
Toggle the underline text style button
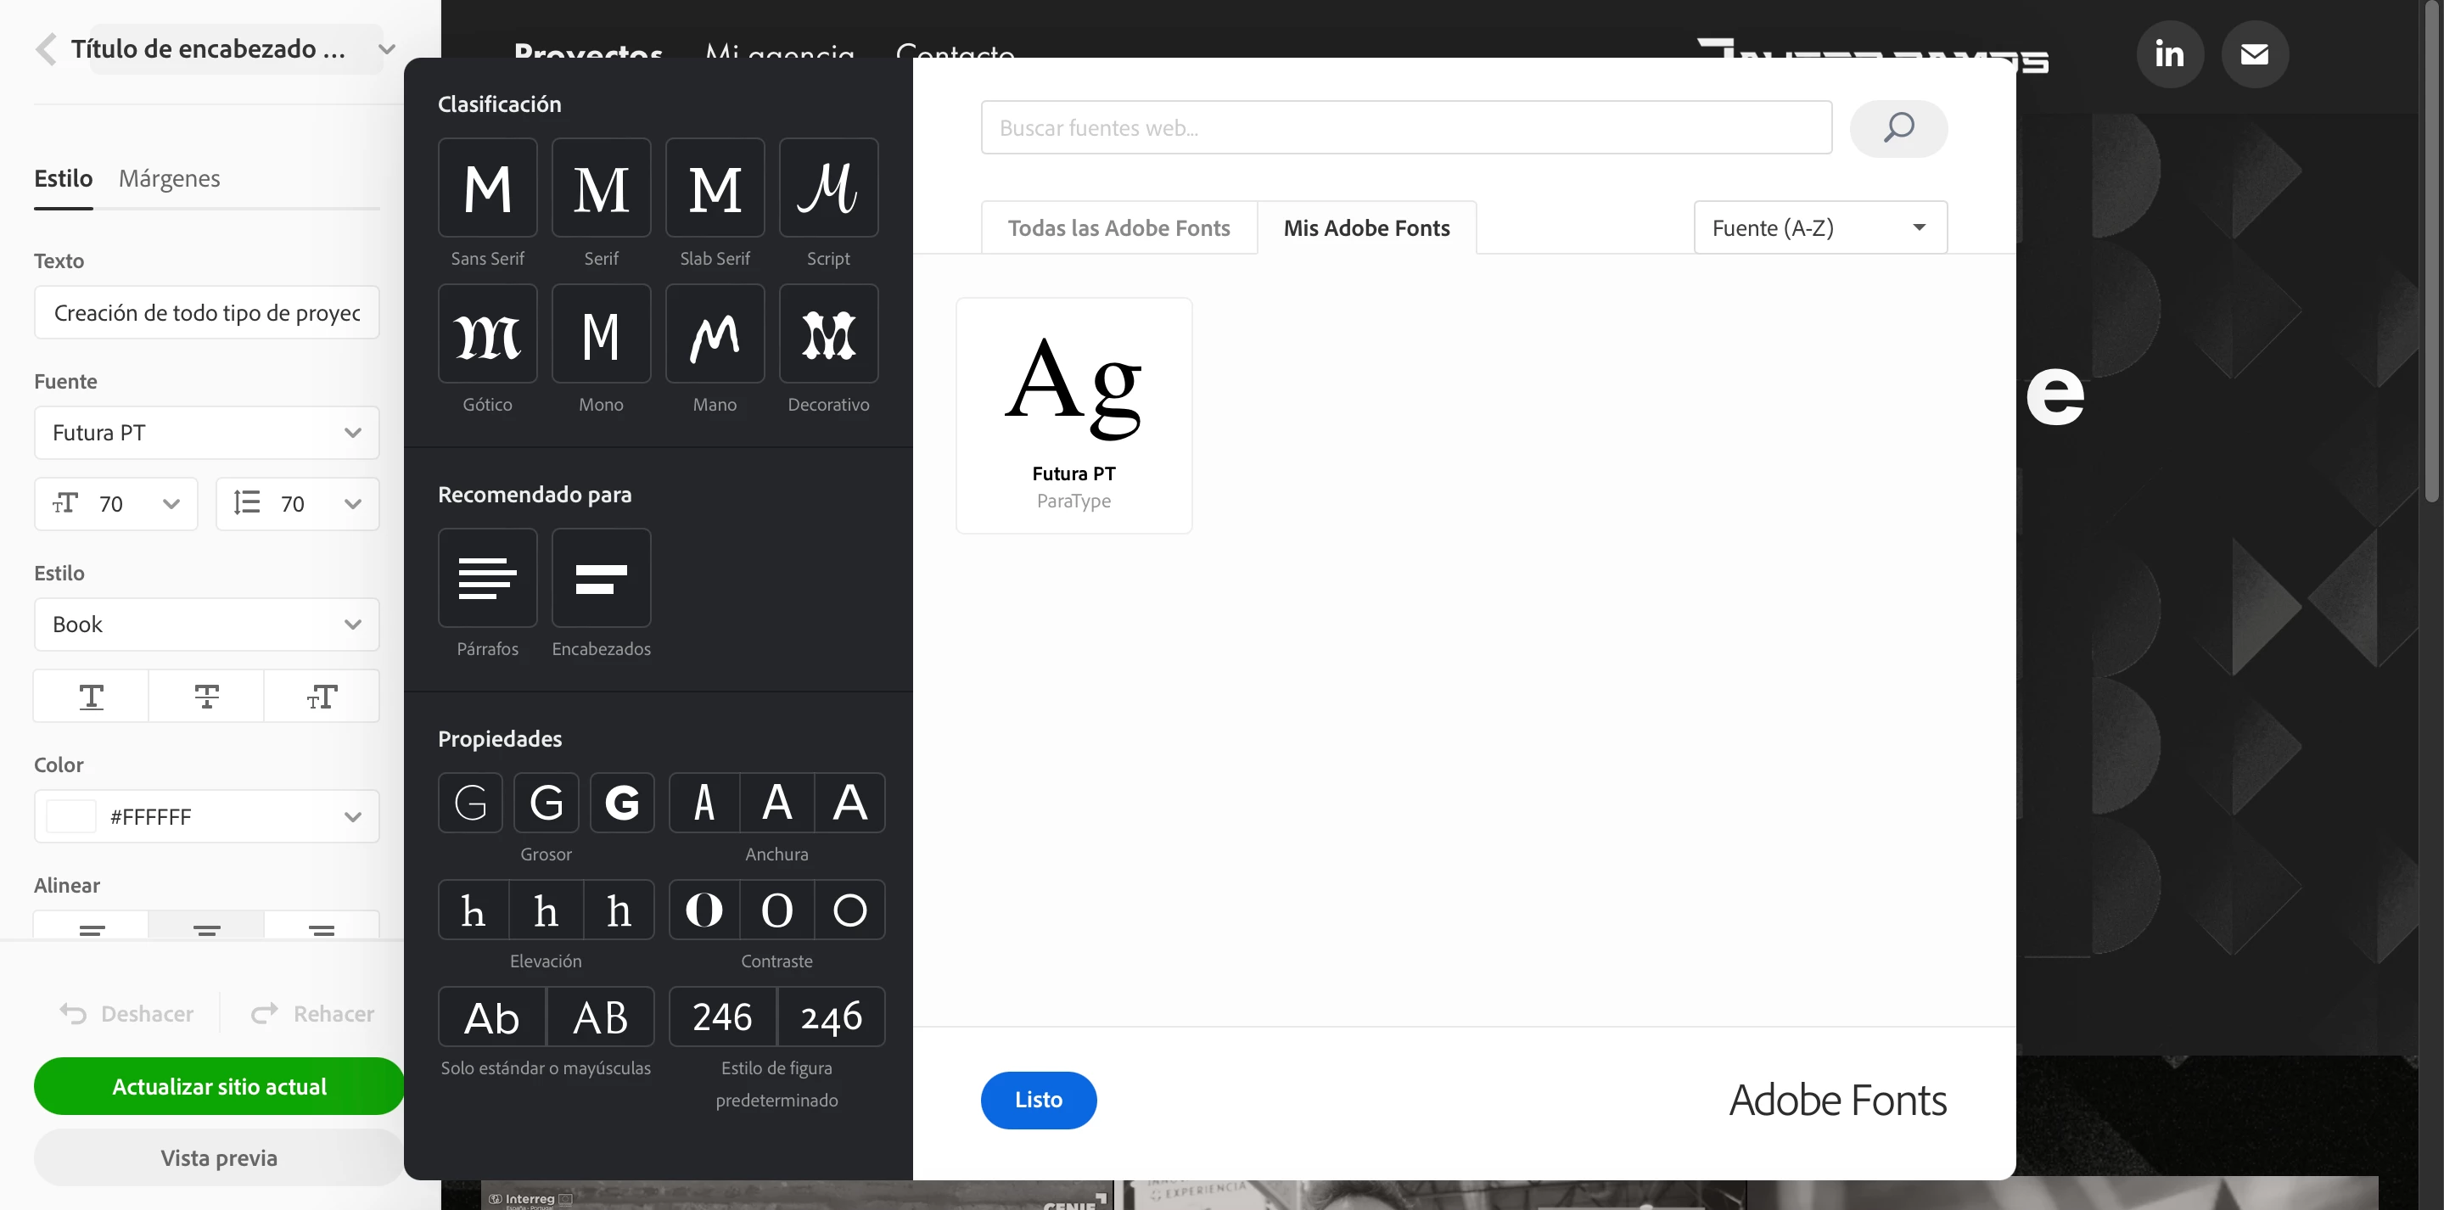91,697
